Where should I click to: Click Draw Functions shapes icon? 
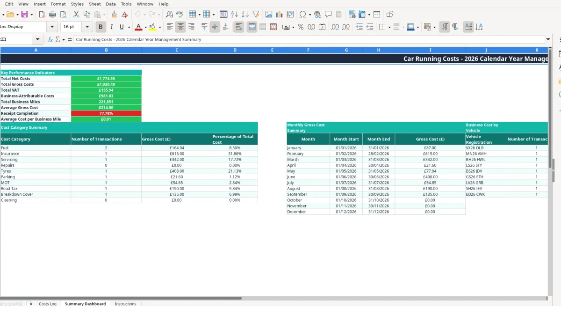390,15
